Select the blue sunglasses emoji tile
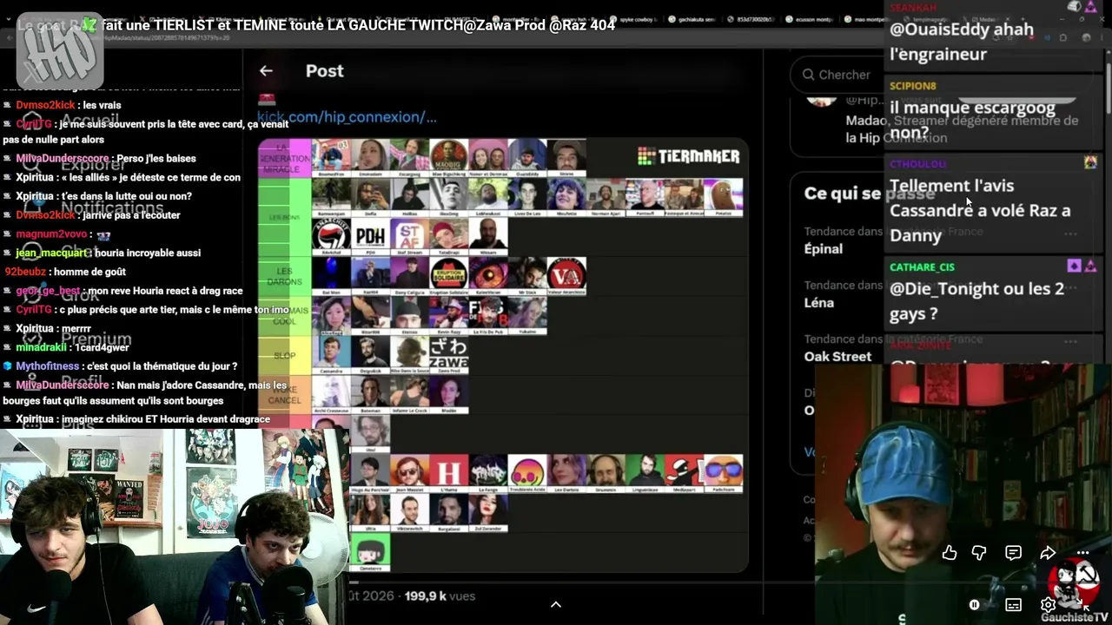This screenshot has height=625, width=1112. click(723, 473)
